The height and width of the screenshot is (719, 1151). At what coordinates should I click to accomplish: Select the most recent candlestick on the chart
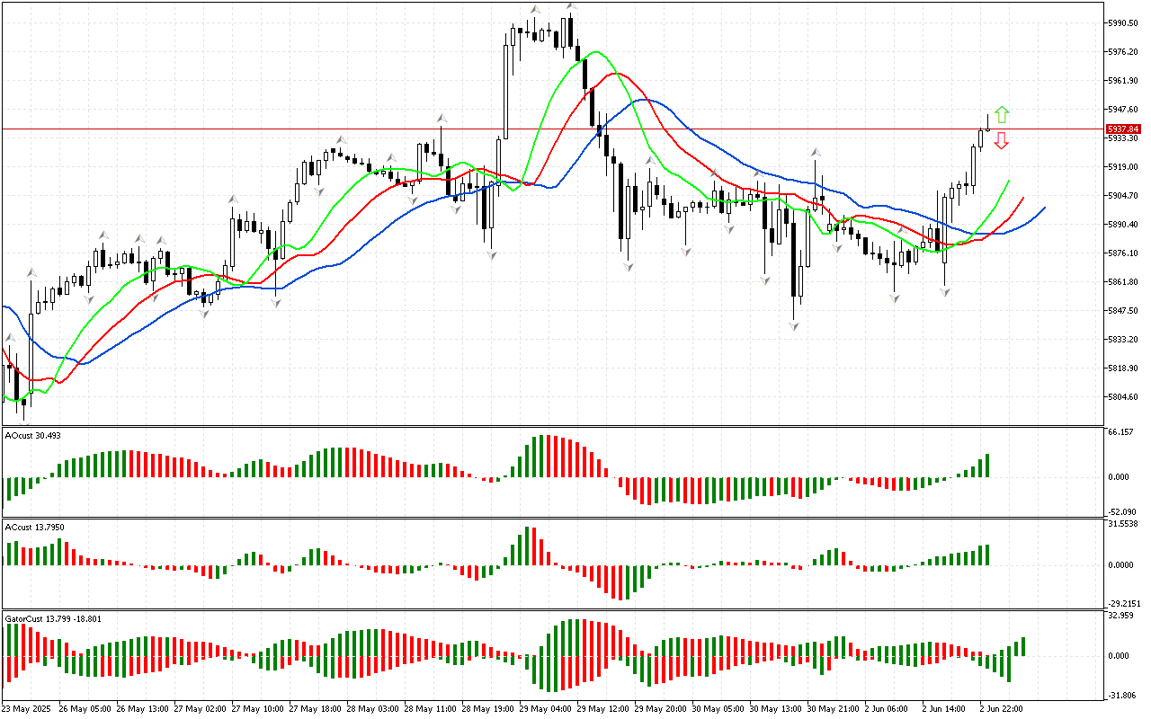click(988, 127)
